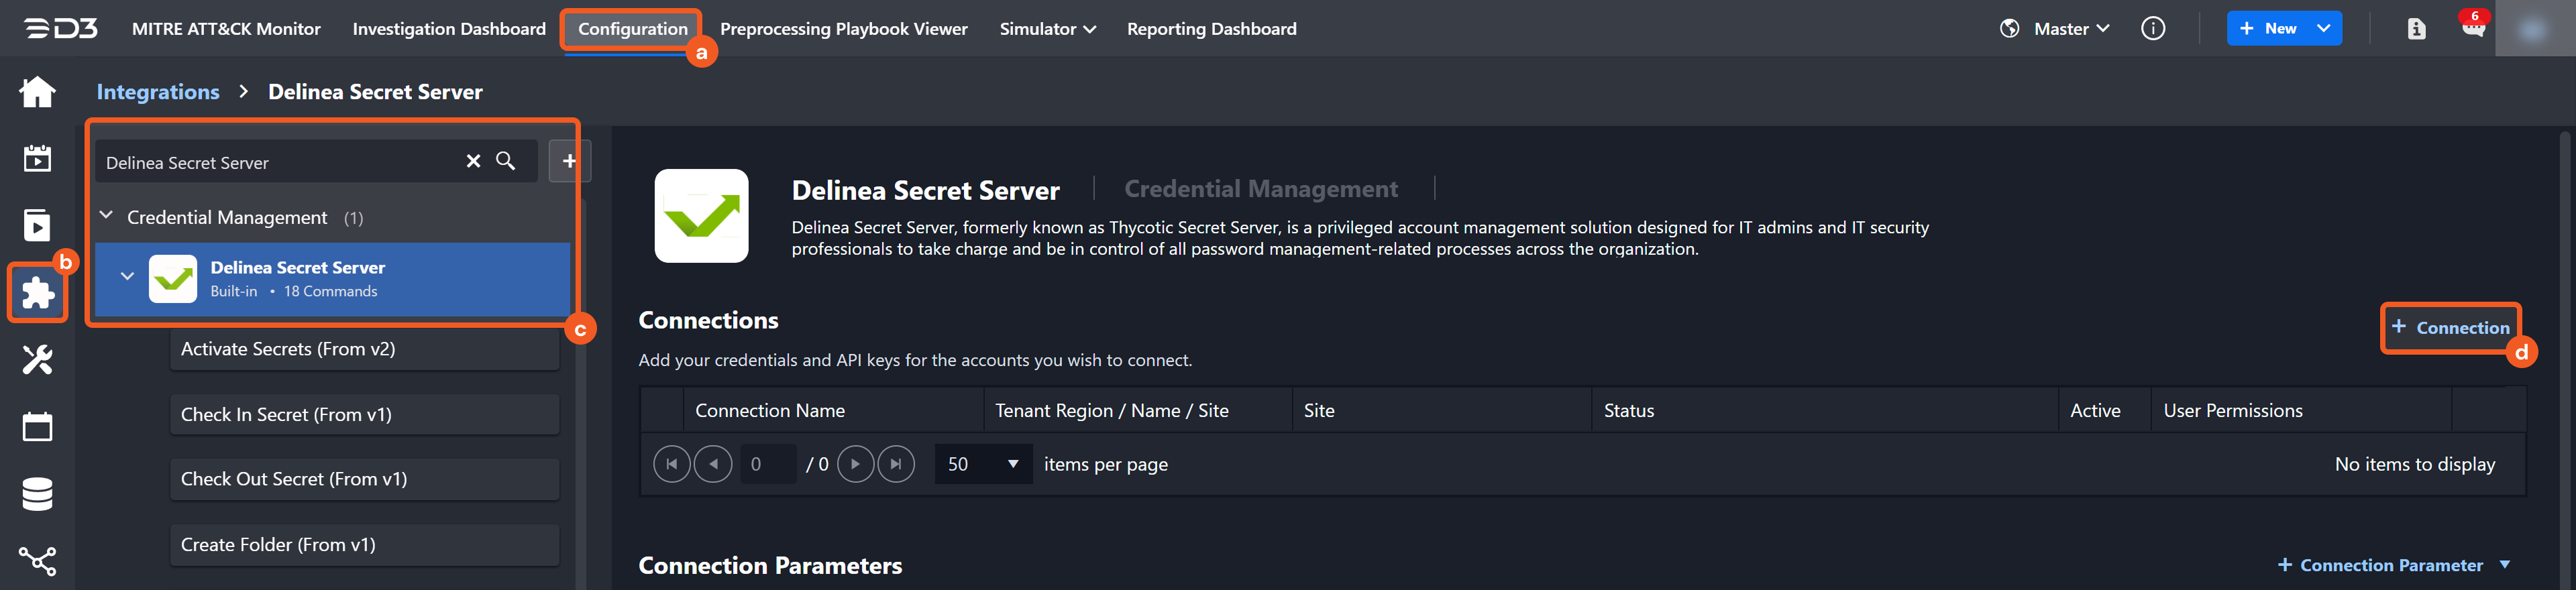This screenshot has height=590, width=2576.
Task: Go to Integrations breadcrumb link
Action: point(158,92)
